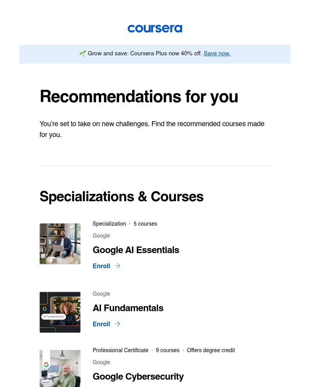
Task: Click the Coursera logo at the top
Action: (155, 28)
